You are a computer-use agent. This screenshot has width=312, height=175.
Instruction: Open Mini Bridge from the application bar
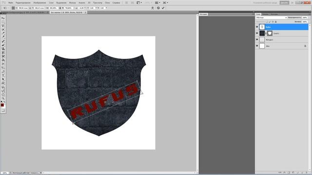[132, 3]
